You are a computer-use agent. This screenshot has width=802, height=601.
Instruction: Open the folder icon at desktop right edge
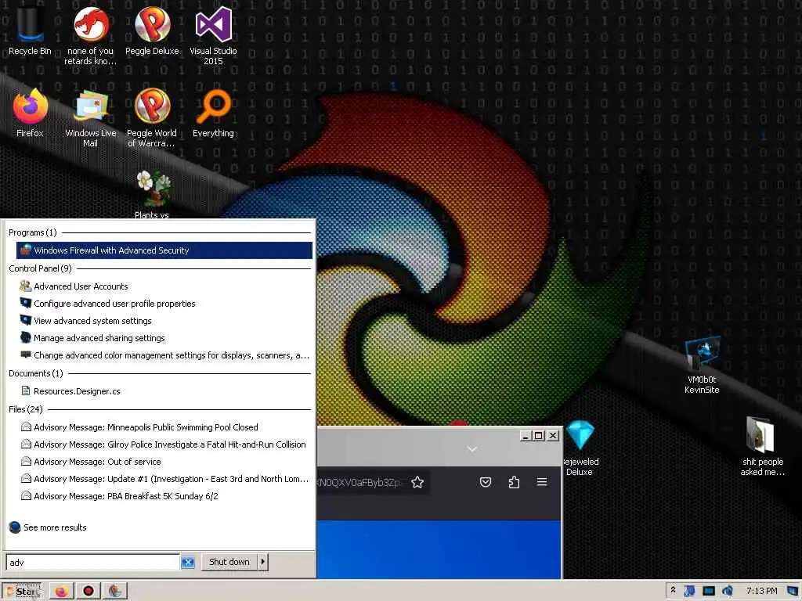click(762, 445)
